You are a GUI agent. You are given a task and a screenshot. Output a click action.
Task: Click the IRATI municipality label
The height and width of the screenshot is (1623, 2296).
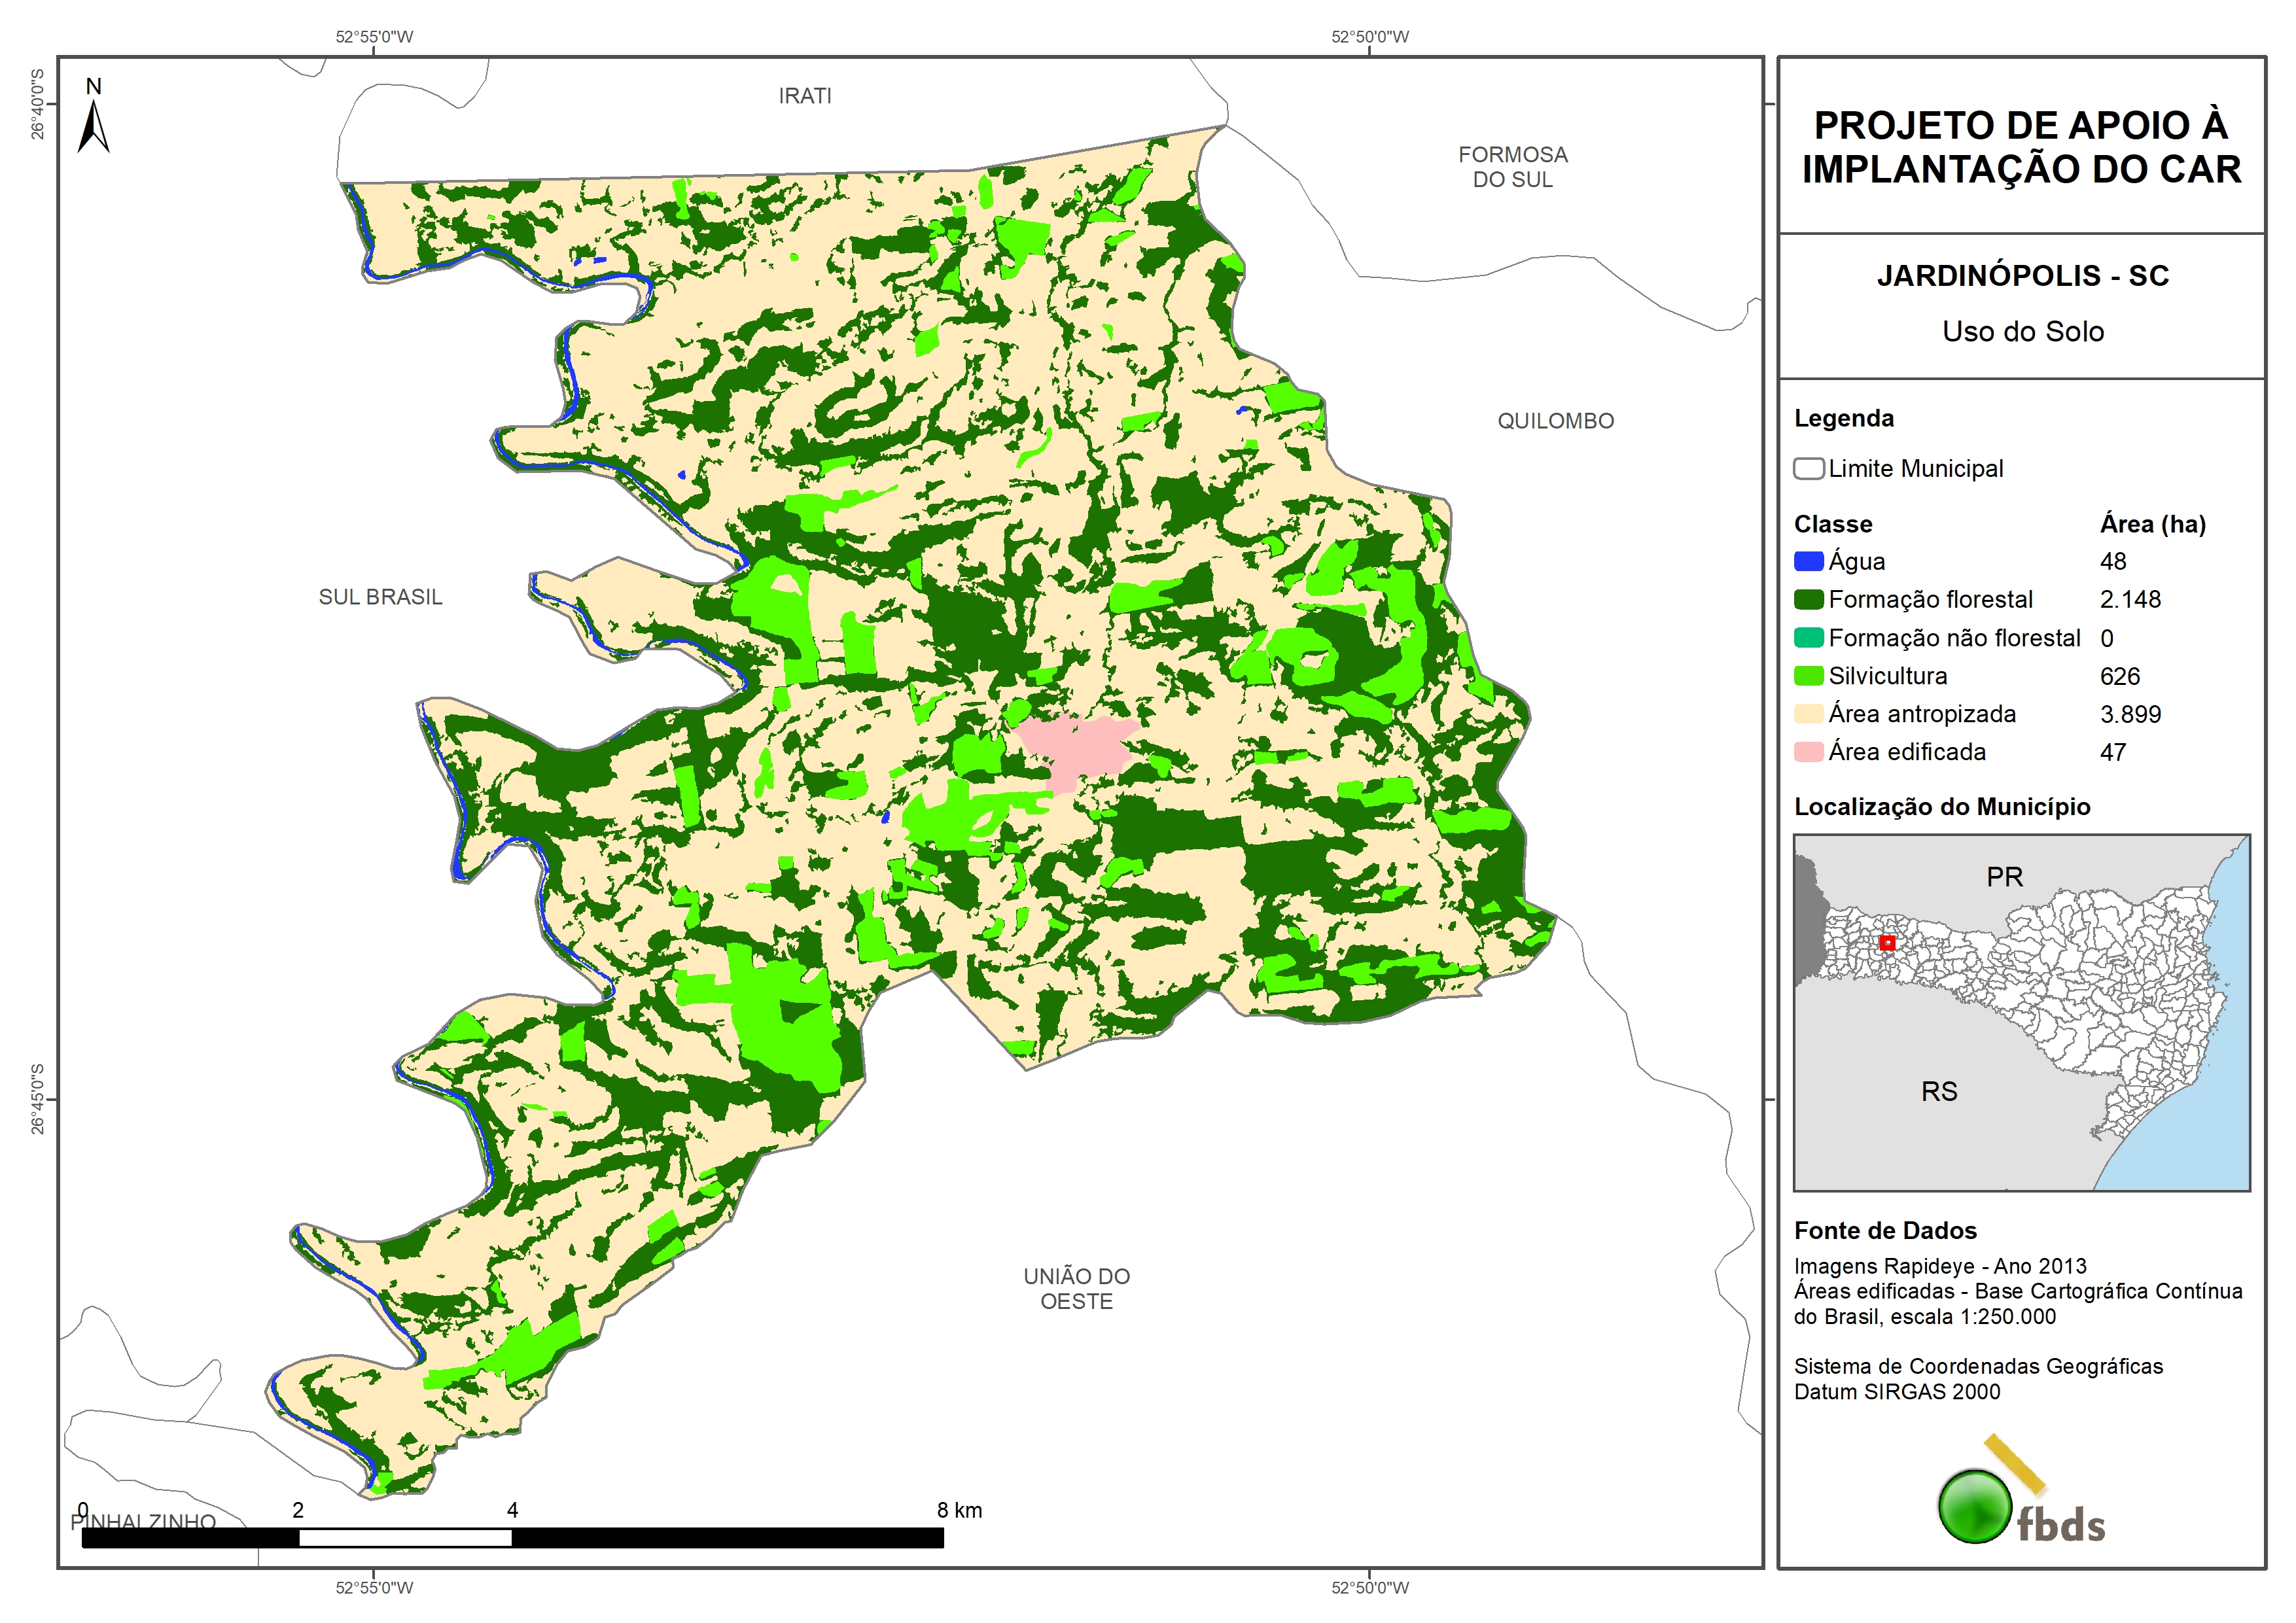pyautogui.click(x=805, y=96)
